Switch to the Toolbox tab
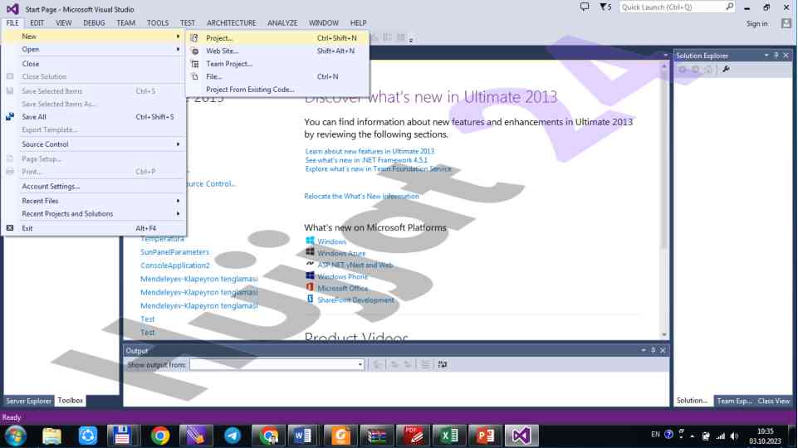Image resolution: width=798 pixels, height=448 pixels. click(71, 401)
